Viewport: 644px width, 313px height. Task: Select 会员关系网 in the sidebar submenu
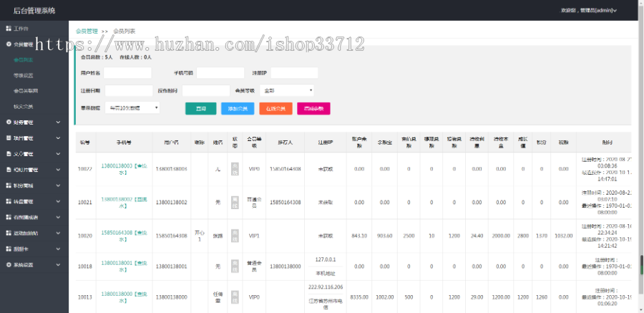click(26, 91)
